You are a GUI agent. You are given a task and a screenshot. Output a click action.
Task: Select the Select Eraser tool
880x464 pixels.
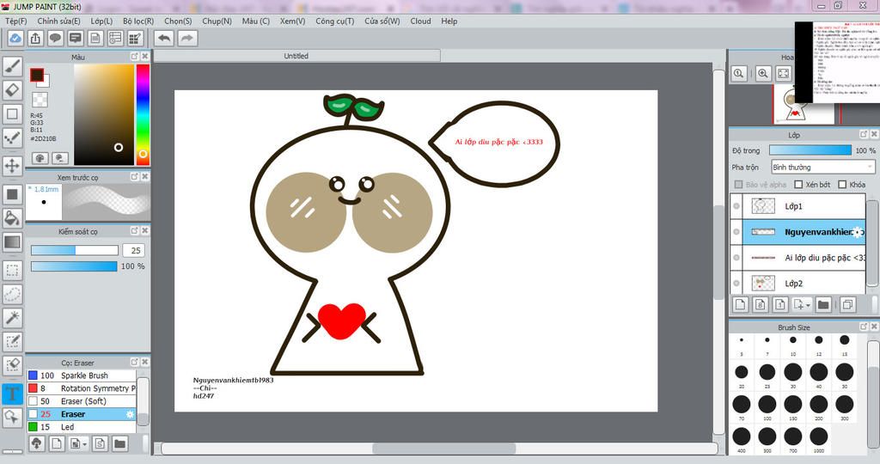(12, 364)
